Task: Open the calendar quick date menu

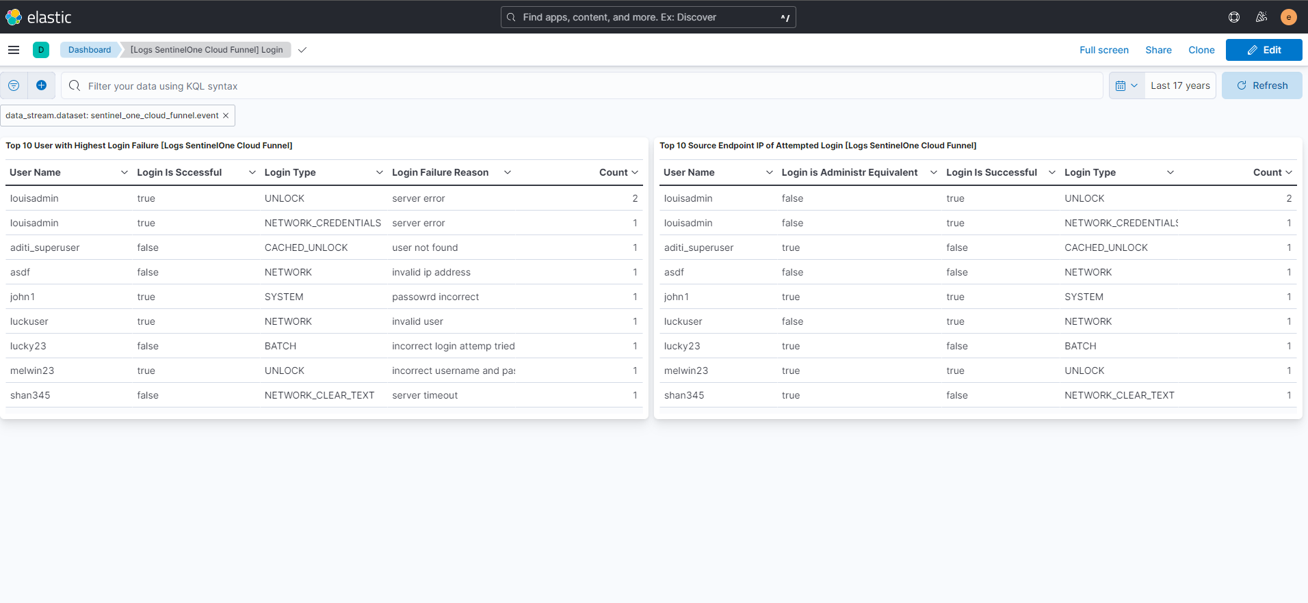Action: click(x=1127, y=85)
